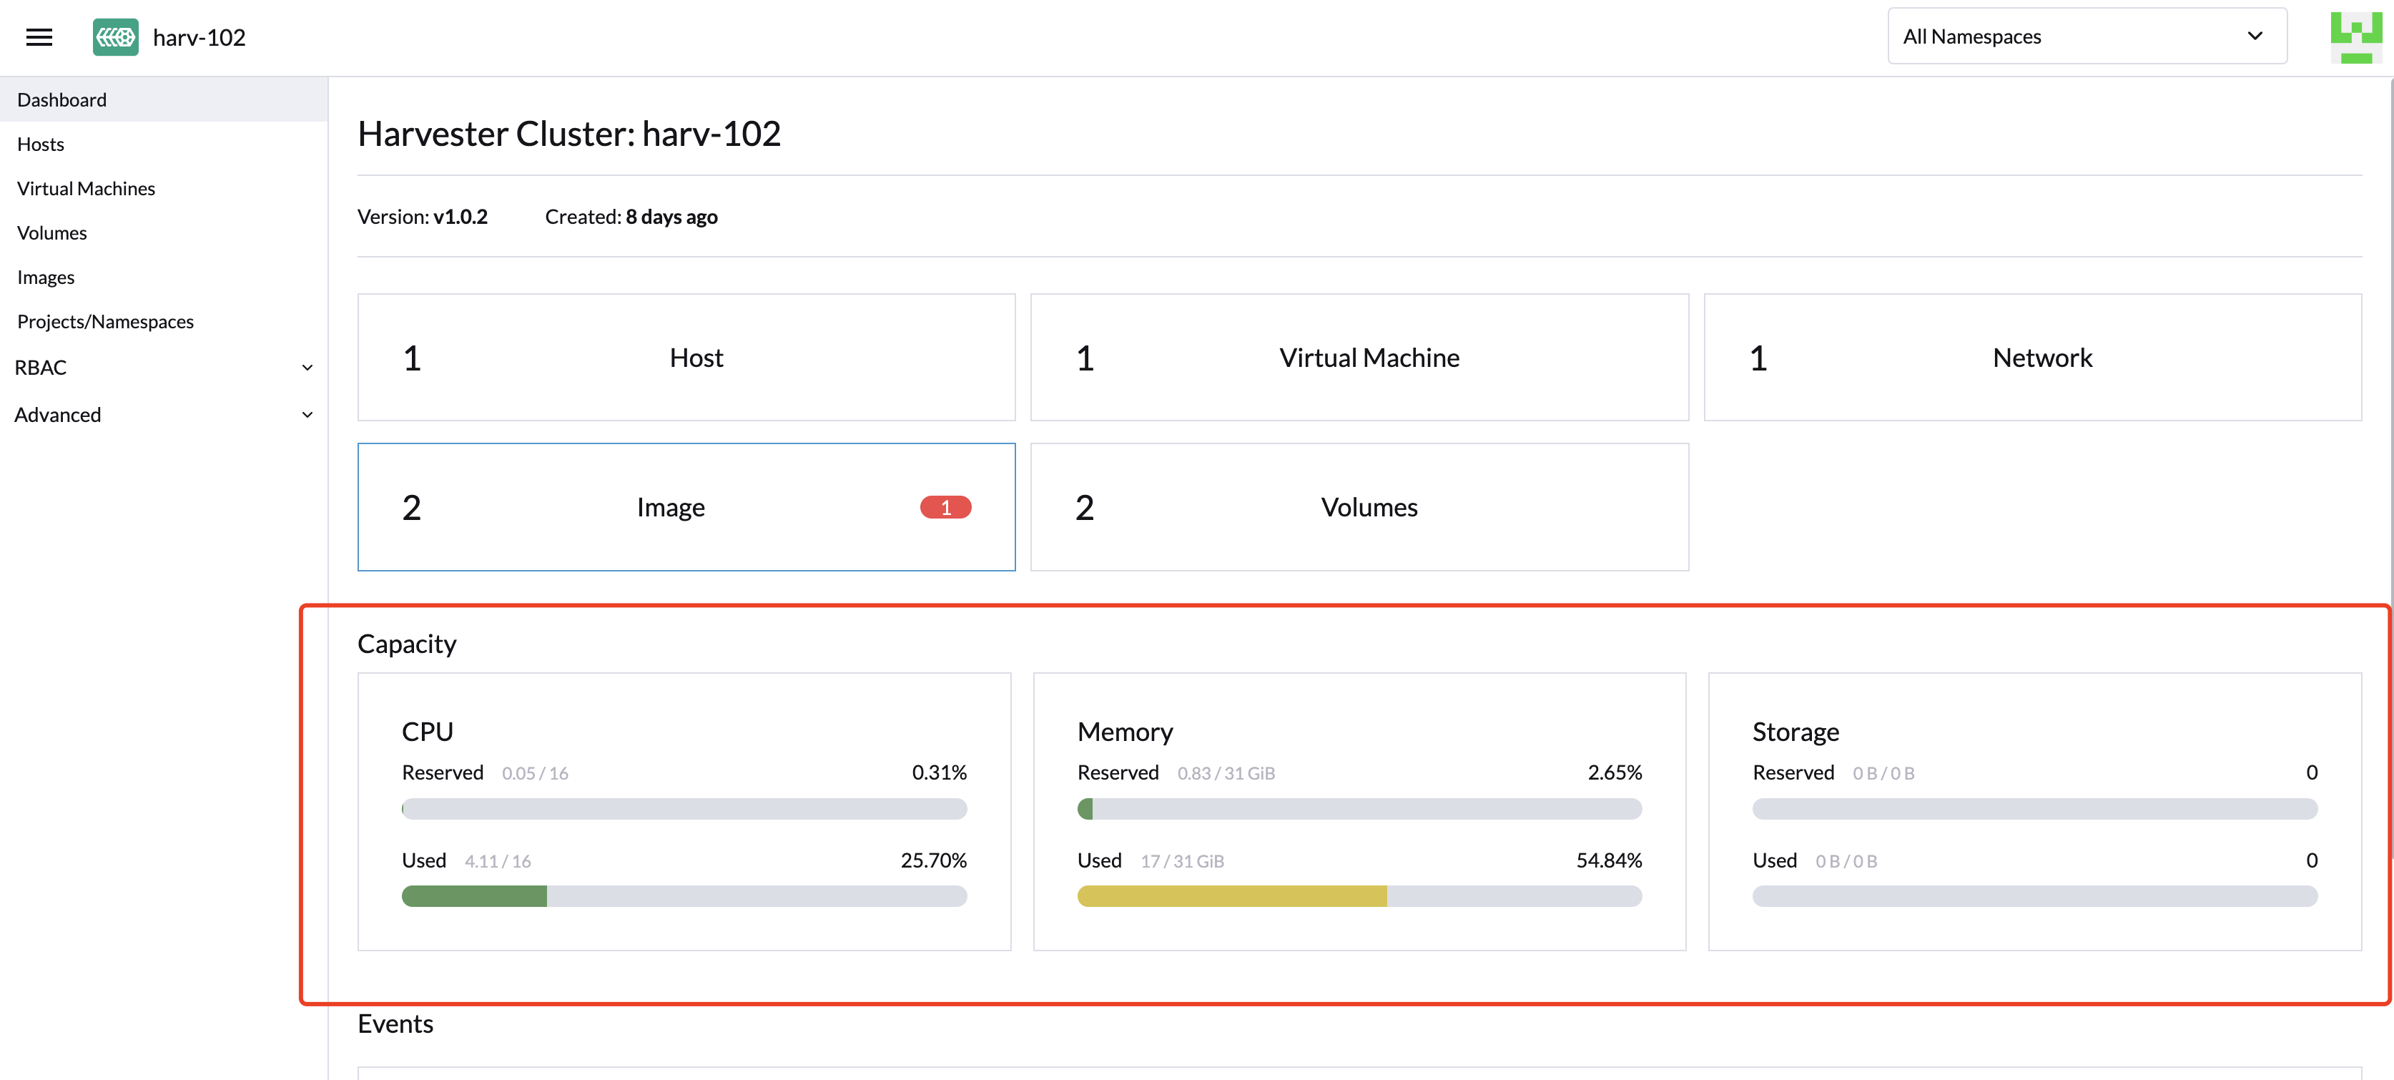Open the Volumes count card
The image size is (2394, 1080).
pos(1359,508)
